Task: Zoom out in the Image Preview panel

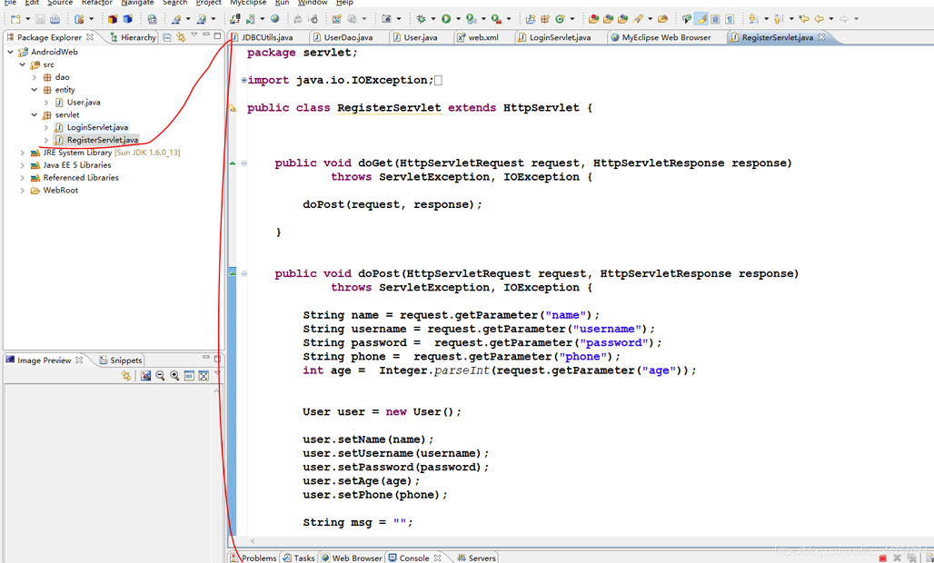Action: (160, 376)
